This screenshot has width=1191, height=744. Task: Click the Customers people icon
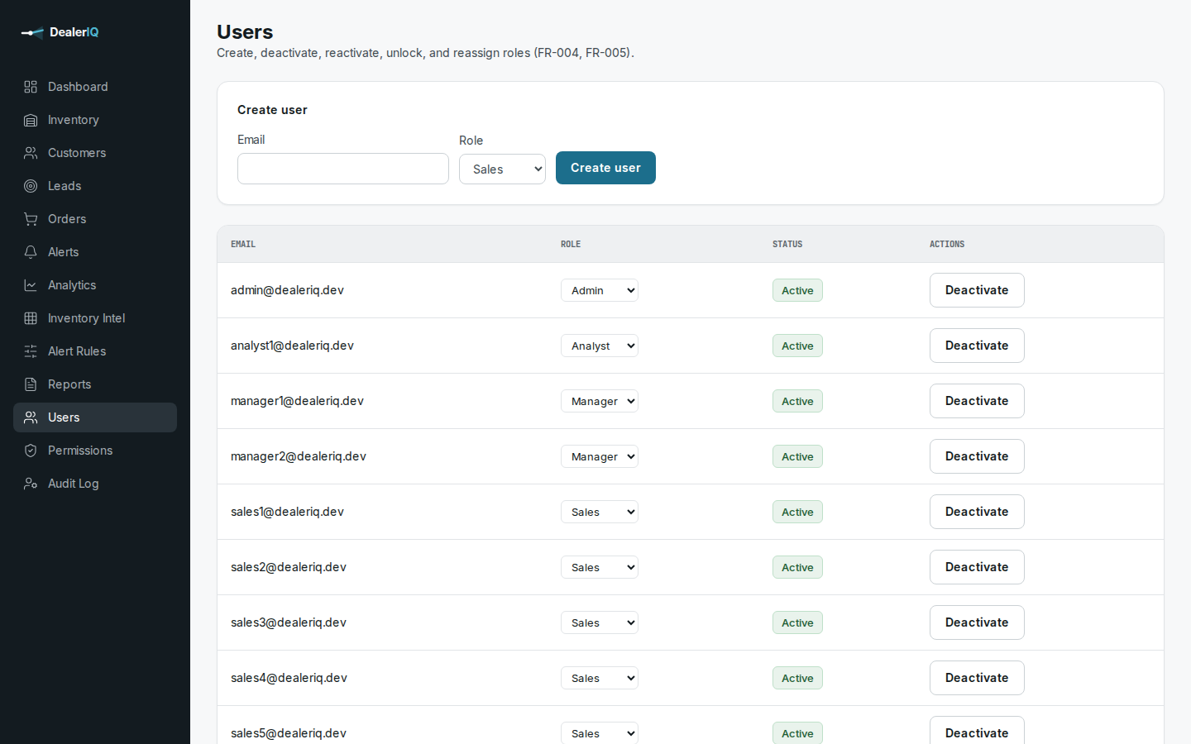click(x=31, y=153)
